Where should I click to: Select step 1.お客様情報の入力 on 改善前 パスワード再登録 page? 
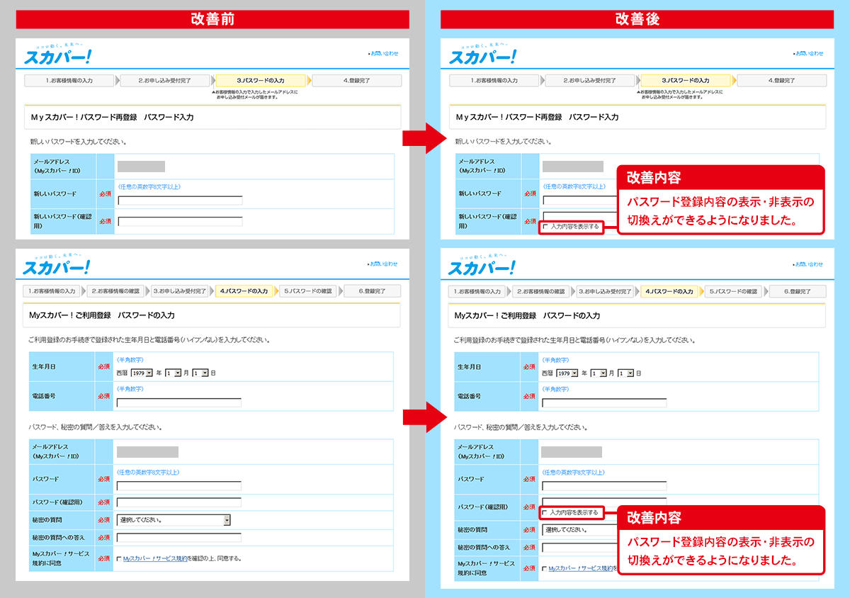click(69, 81)
